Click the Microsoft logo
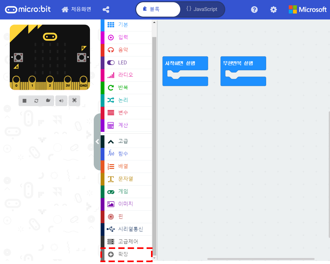The image size is (330, 264). coord(307,9)
